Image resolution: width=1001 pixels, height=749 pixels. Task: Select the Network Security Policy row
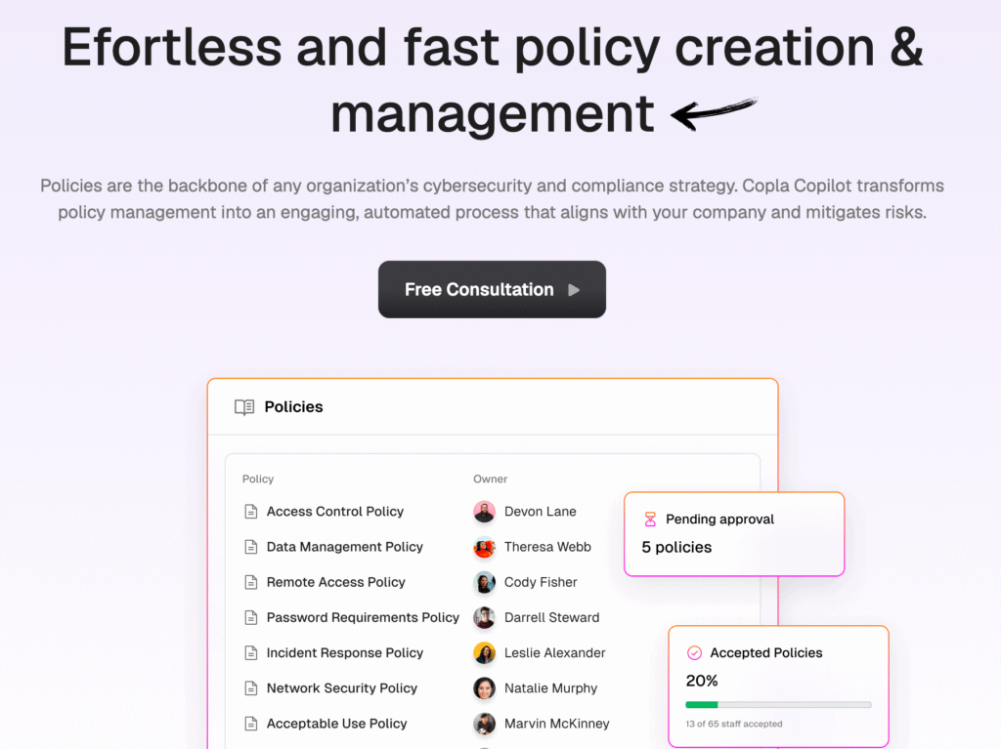pyautogui.click(x=341, y=688)
